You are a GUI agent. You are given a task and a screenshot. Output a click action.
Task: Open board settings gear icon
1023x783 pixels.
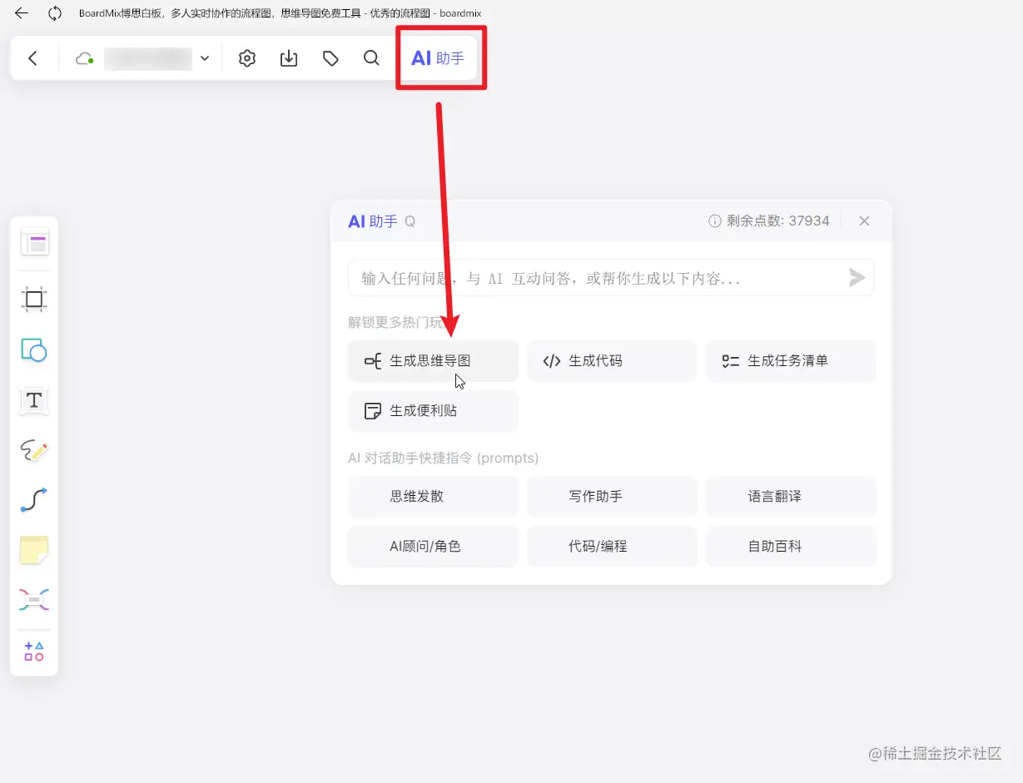pos(247,58)
